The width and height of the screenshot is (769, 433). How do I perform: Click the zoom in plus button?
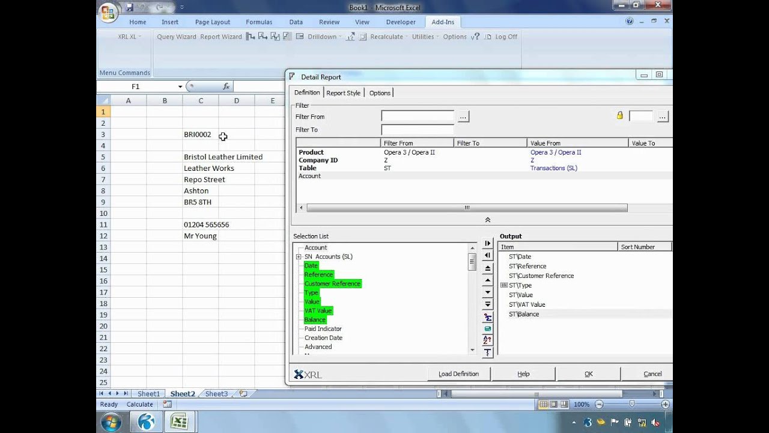tap(664, 404)
